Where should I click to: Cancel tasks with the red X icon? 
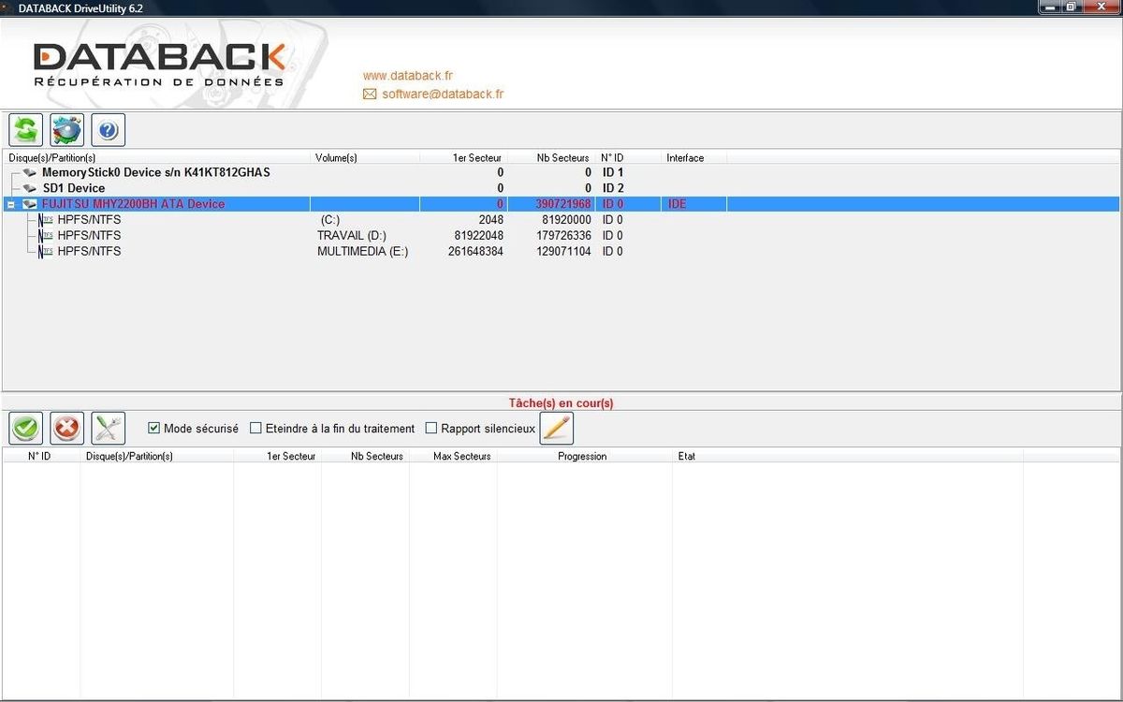pyautogui.click(x=66, y=428)
